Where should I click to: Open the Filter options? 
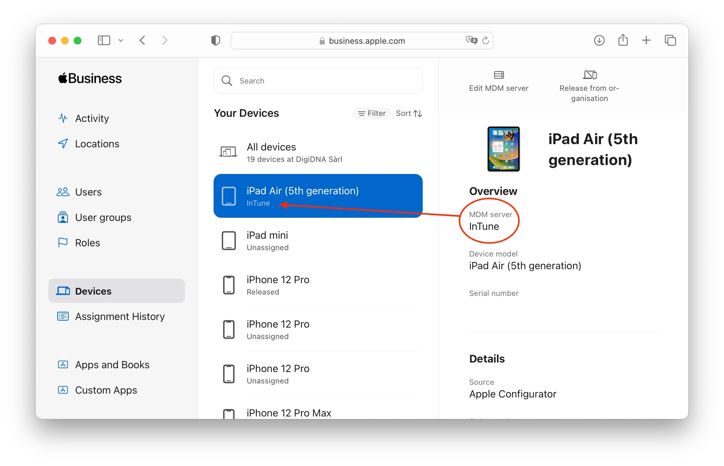(372, 113)
